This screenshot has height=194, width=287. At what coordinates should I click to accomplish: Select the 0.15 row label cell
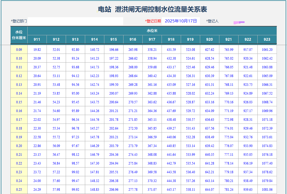tap(19, 102)
